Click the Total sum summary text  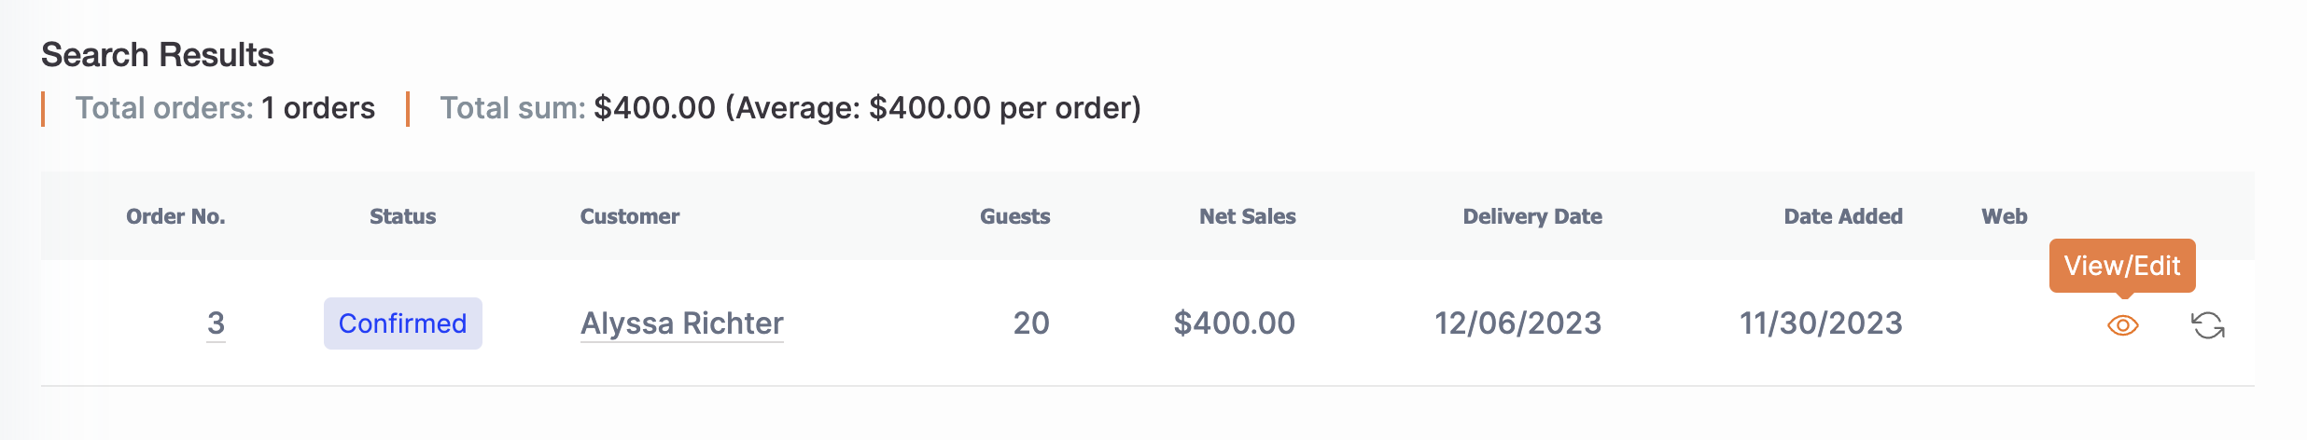(x=790, y=108)
